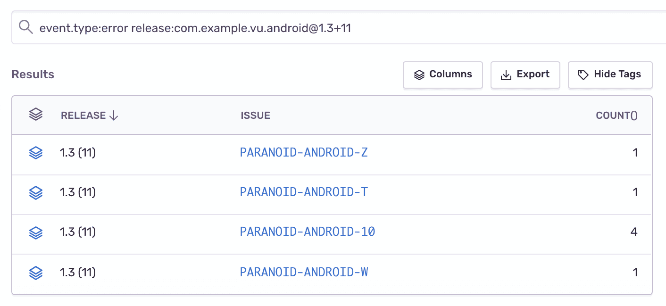Image resolution: width=666 pixels, height=306 pixels.
Task: Click the search magnifier icon
Action: coord(25,27)
